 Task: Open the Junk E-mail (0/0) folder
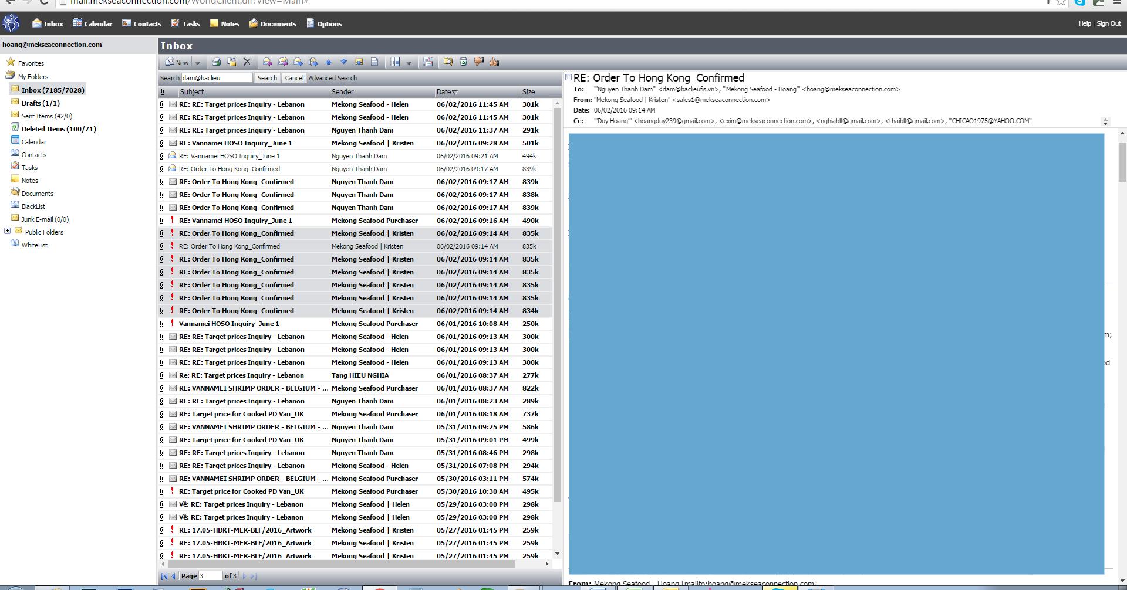click(45, 219)
